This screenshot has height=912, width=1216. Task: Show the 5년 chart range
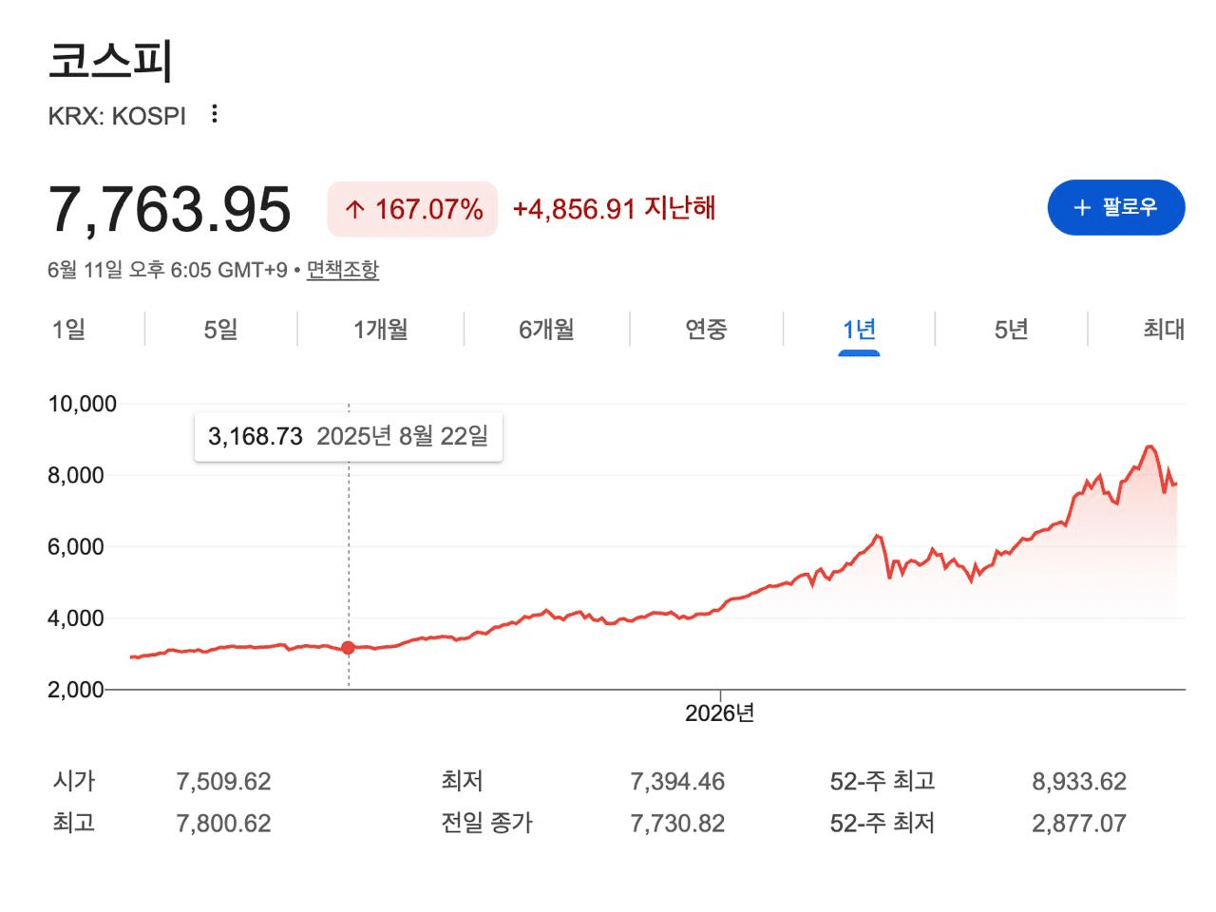1011,330
